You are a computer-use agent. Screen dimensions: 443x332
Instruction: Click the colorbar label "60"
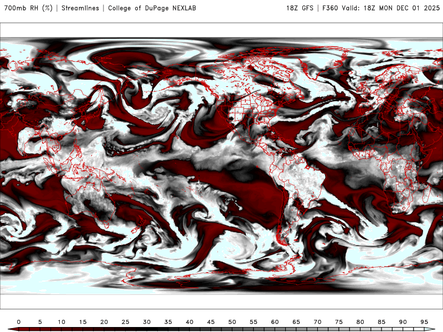(275, 322)
